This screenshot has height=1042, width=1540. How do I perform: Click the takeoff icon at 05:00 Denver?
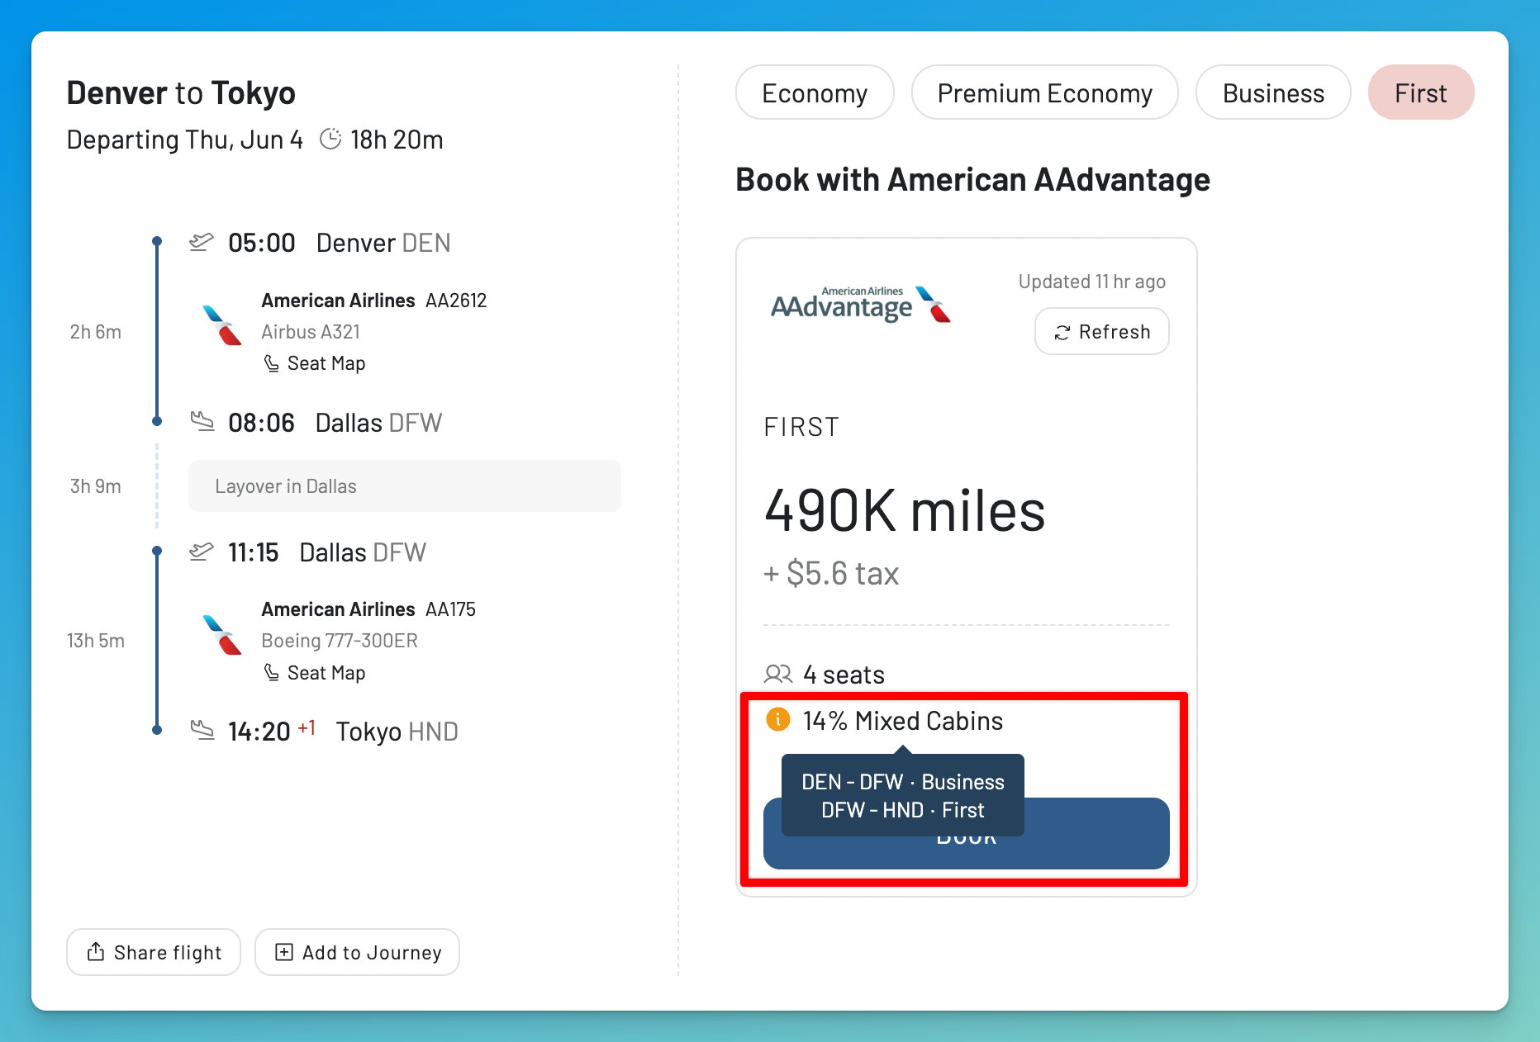202,242
